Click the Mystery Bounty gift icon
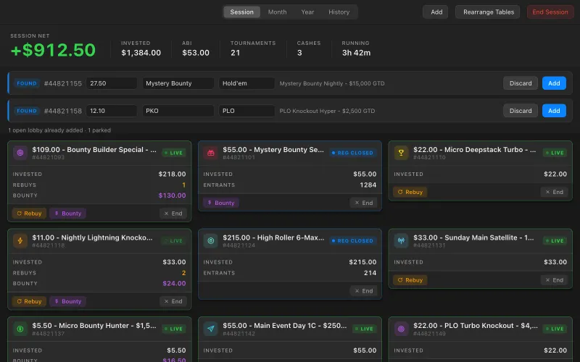The height and width of the screenshot is (362, 580). (x=211, y=153)
